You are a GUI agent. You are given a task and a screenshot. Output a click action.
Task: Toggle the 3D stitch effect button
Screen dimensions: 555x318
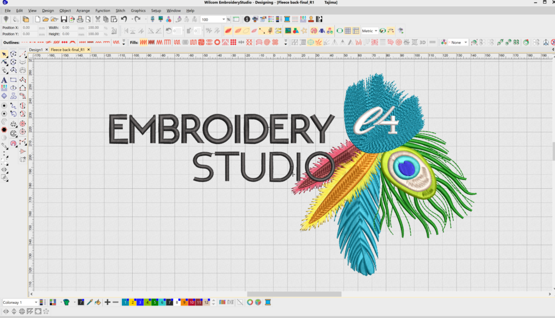(x=422, y=42)
